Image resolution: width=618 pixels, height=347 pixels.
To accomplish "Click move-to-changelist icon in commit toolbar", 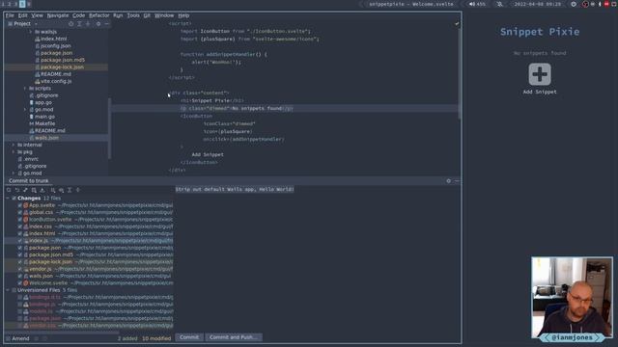I will (34, 190).
